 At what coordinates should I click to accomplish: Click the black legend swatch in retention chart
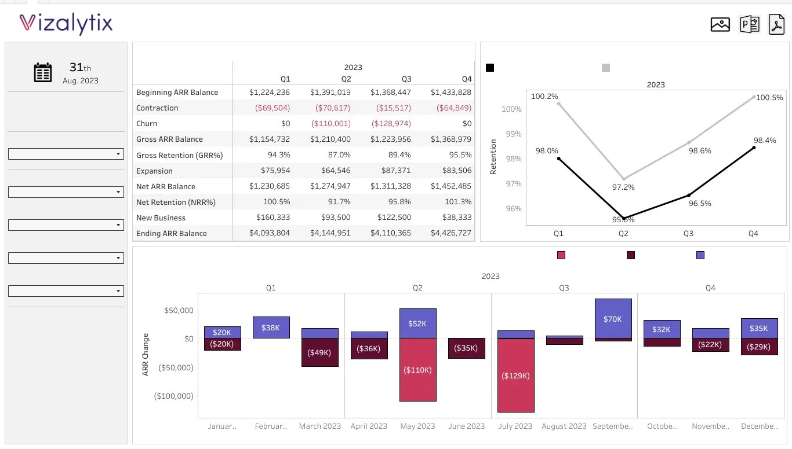click(x=490, y=68)
